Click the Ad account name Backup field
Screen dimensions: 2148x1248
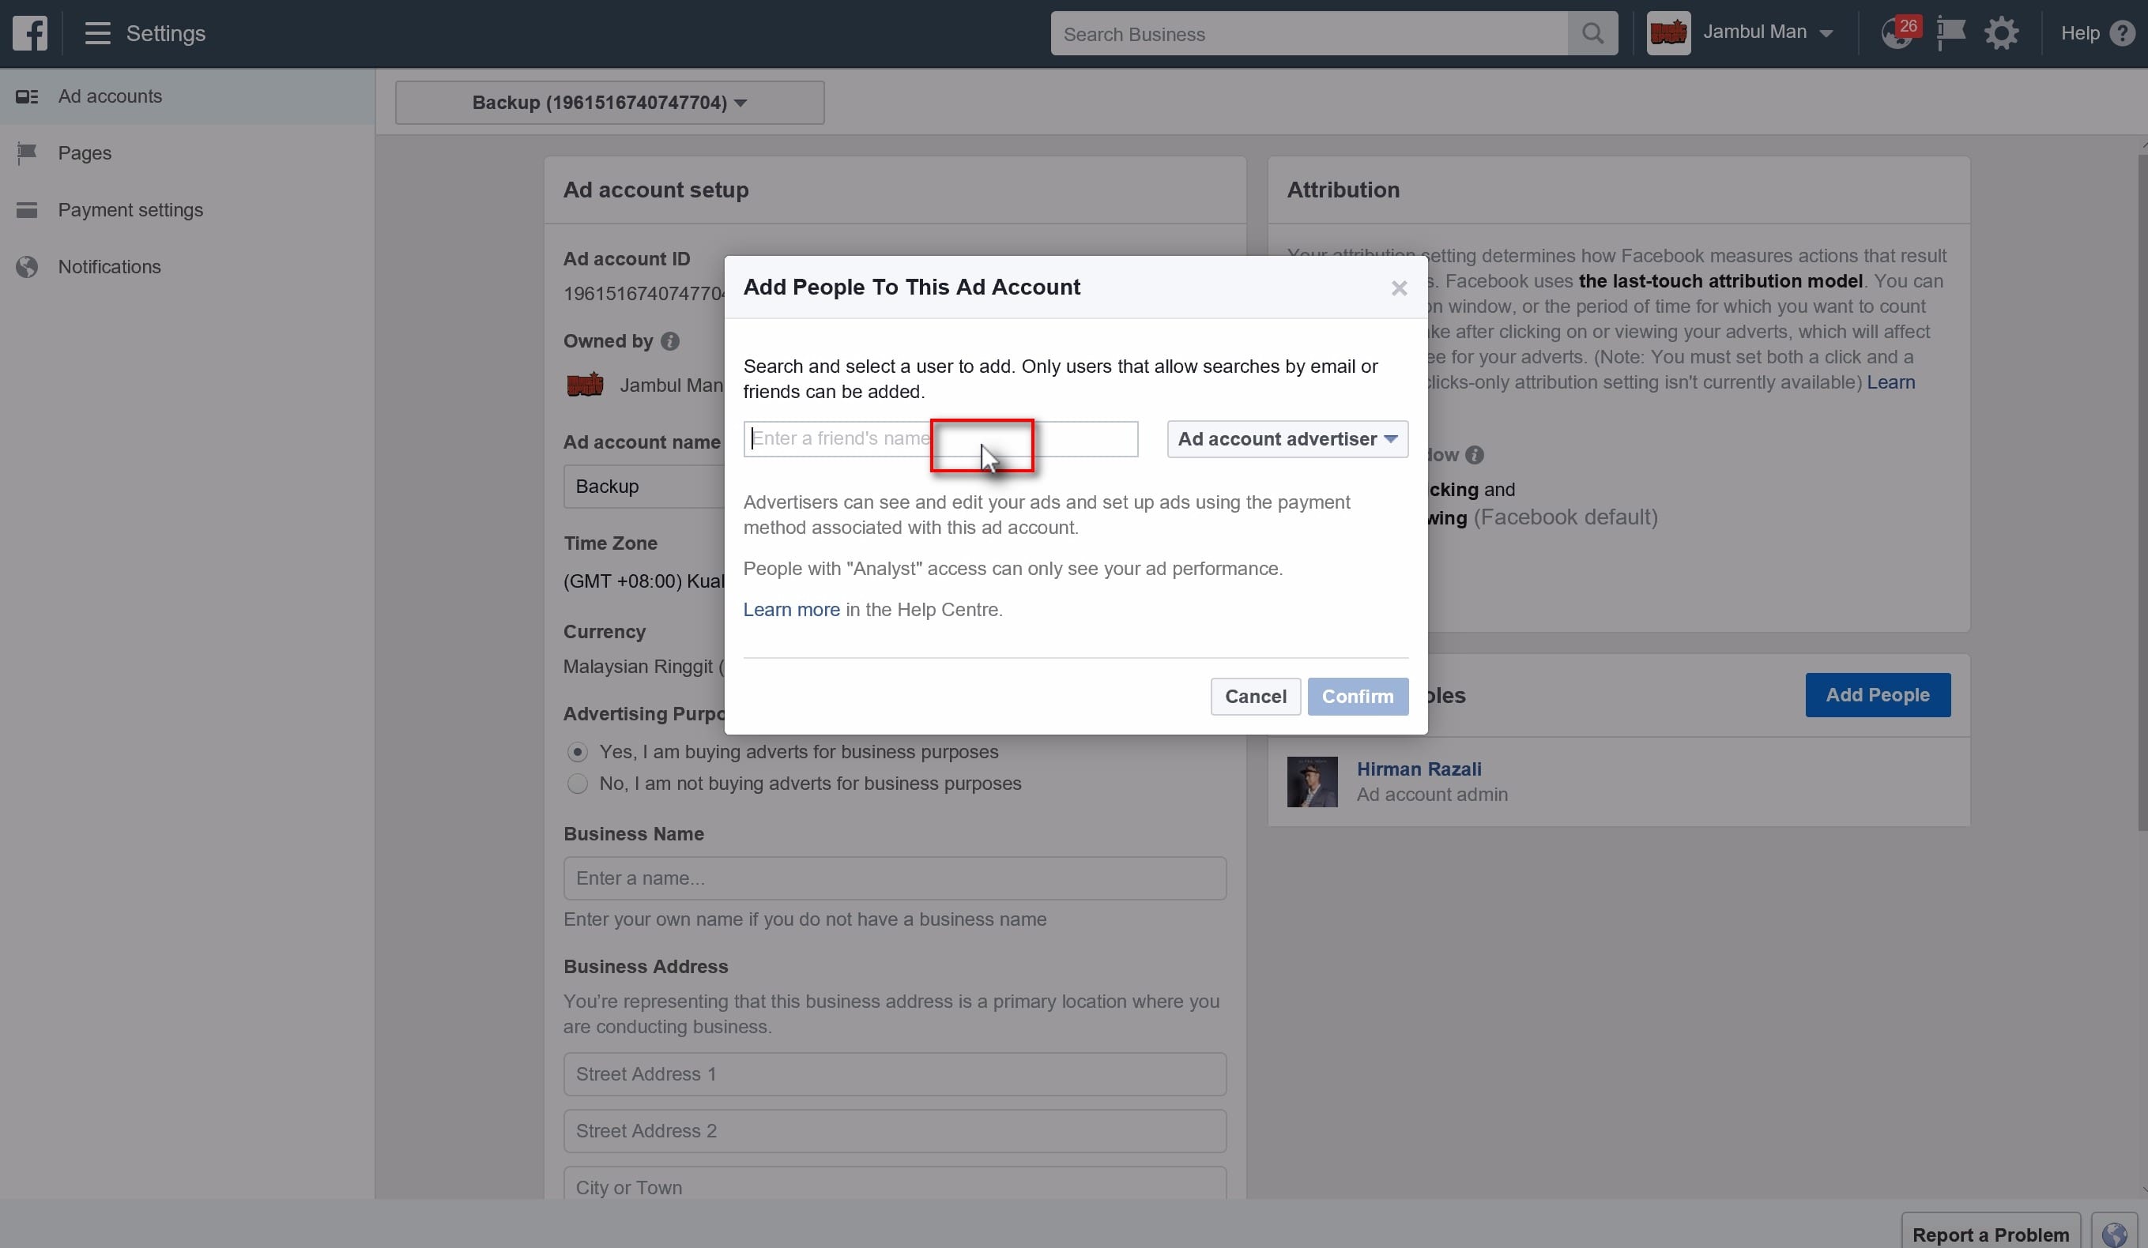(644, 487)
